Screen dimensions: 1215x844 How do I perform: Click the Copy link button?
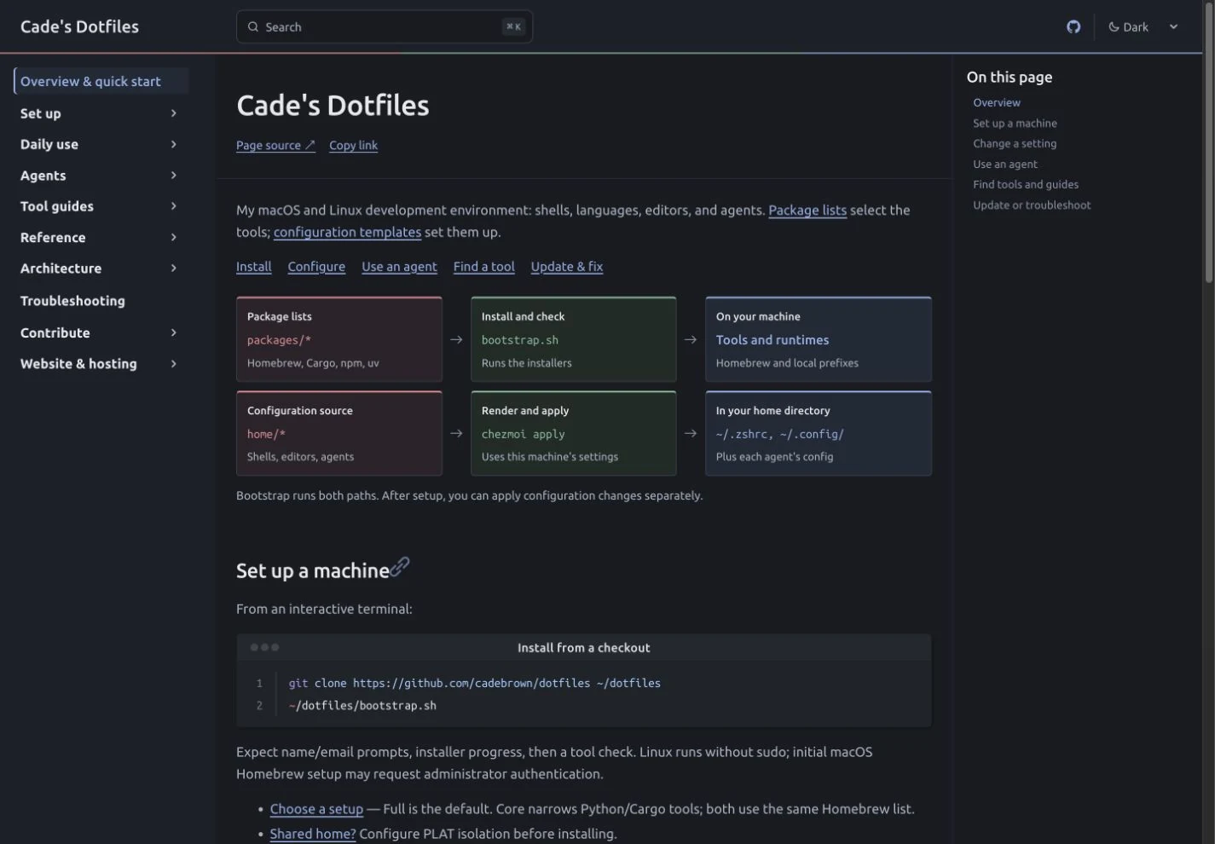(353, 145)
